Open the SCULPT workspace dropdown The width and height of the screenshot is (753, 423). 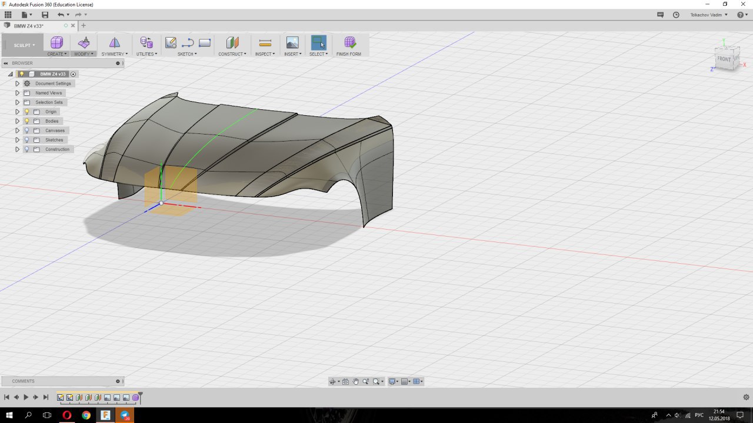24,45
